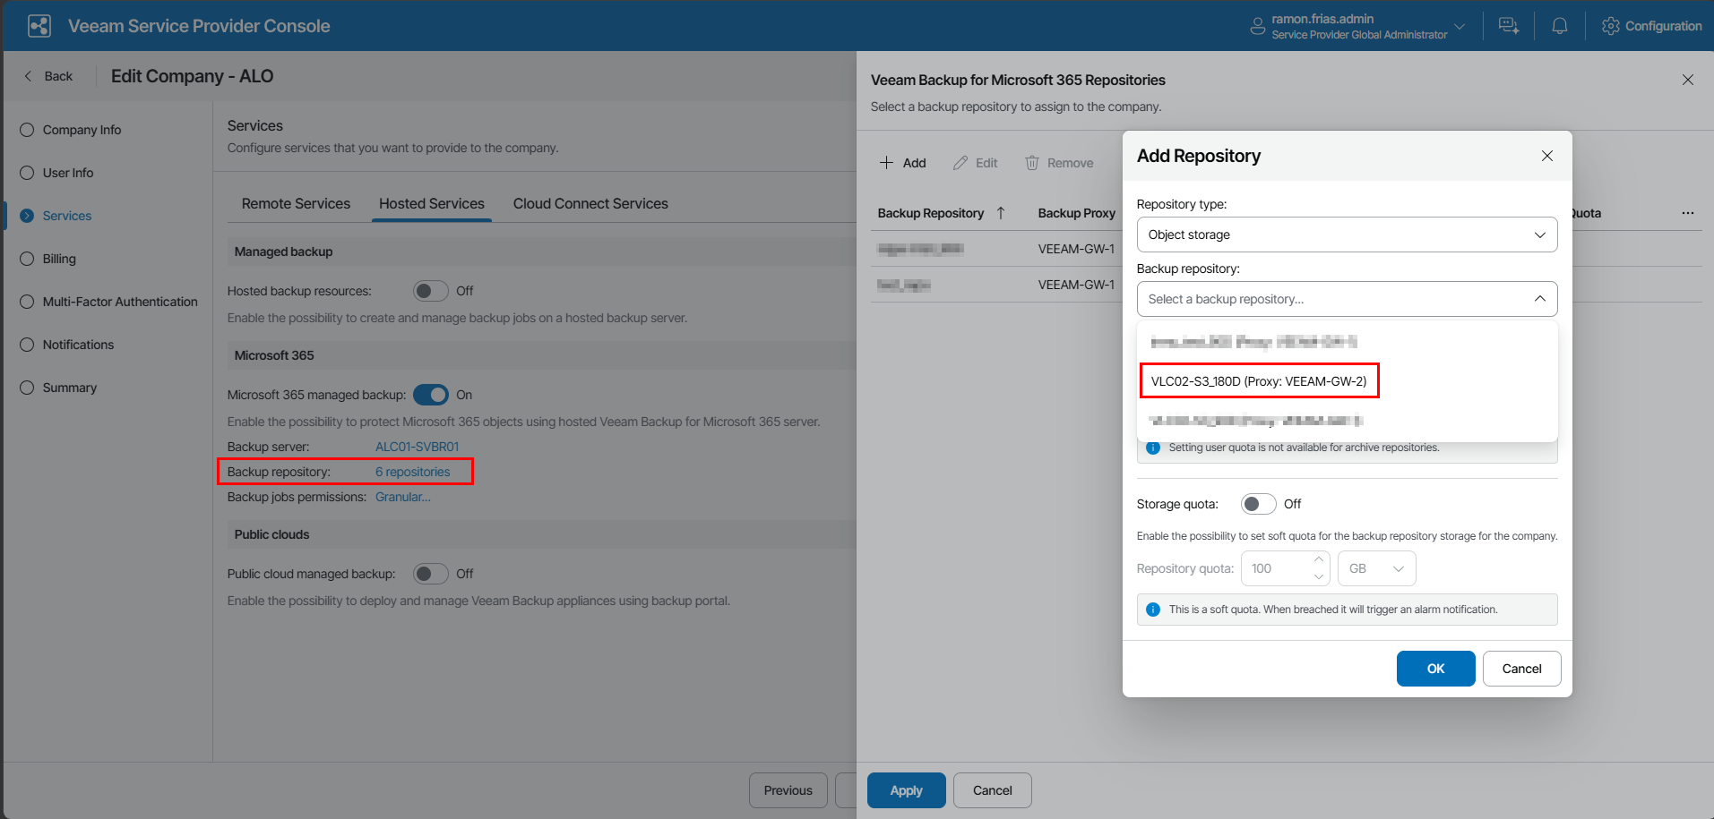Screen dimensions: 1714x819
Task: Click the info icon beside soft quota note
Action: click(x=1153, y=610)
